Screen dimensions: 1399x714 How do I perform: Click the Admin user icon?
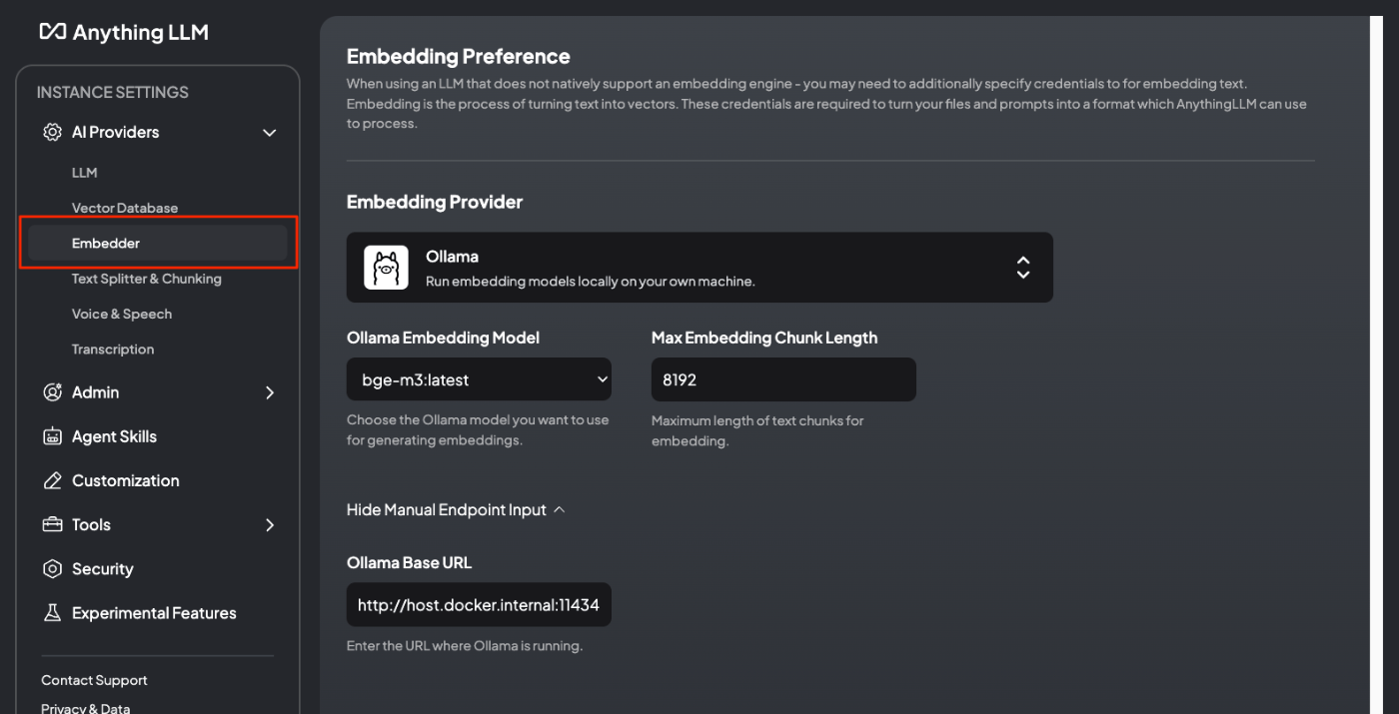coord(53,392)
